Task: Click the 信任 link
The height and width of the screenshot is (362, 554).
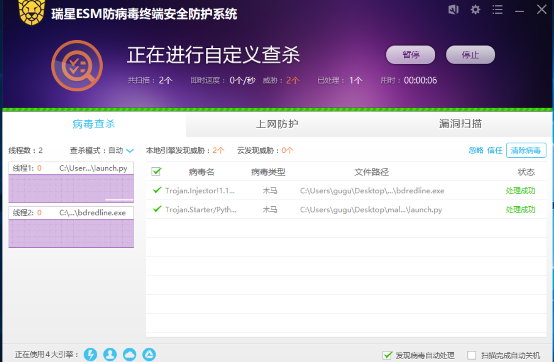Action: tap(494, 150)
